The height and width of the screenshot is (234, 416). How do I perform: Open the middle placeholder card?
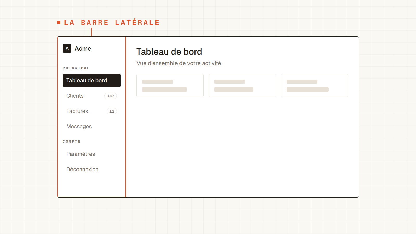tap(242, 86)
